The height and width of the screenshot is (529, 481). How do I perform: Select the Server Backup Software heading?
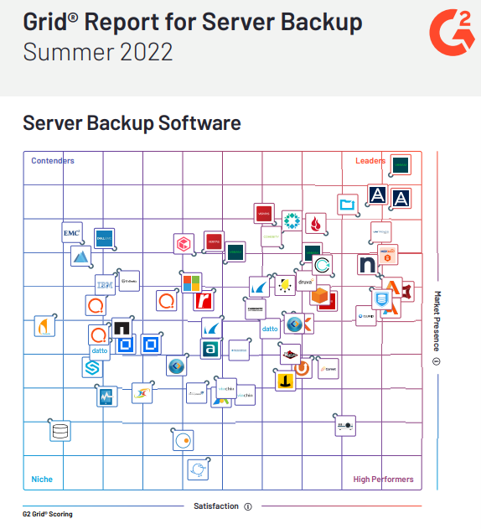click(132, 122)
